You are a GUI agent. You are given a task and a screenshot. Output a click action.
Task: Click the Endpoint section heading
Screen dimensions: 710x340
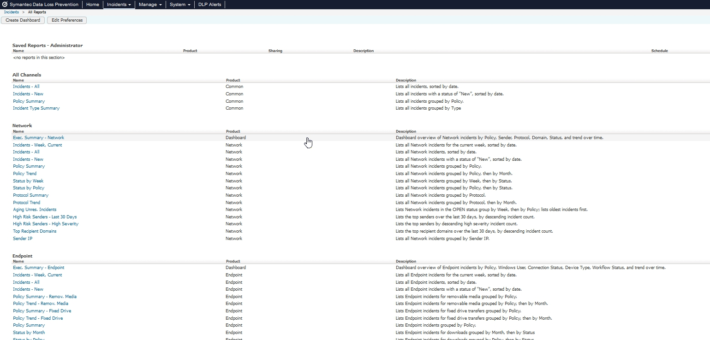[23, 256]
